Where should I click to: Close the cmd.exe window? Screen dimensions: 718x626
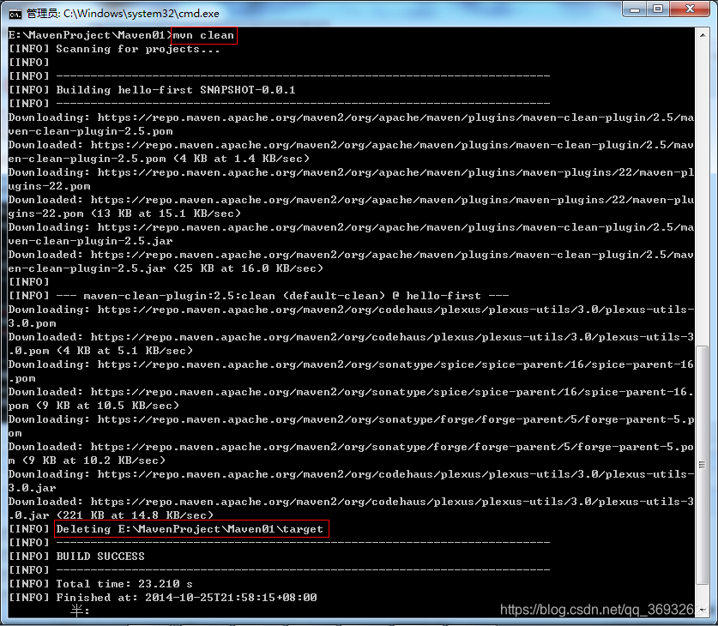click(x=690, y=9)
